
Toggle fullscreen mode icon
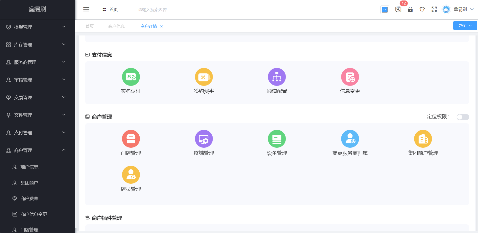click(434, 10)
